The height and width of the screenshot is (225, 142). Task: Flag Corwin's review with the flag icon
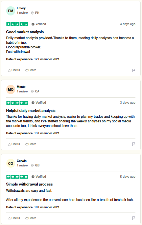point(134,218)
